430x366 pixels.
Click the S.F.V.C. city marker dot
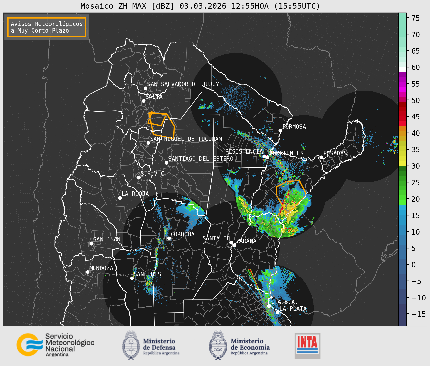(x=139, y=177)
